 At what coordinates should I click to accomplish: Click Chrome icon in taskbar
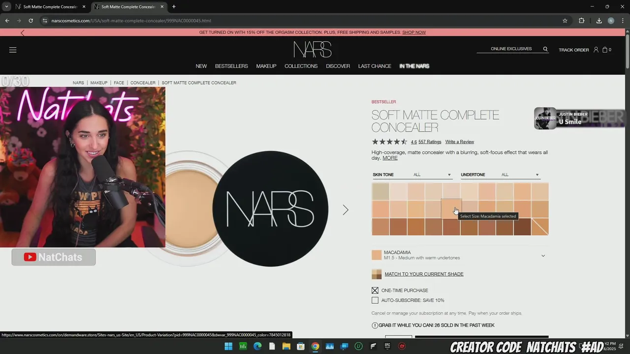315,346
